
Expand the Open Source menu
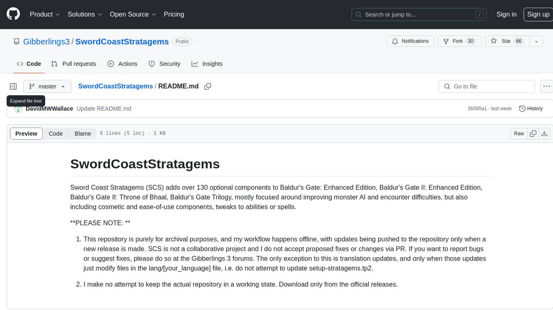[x=133, y=14]
